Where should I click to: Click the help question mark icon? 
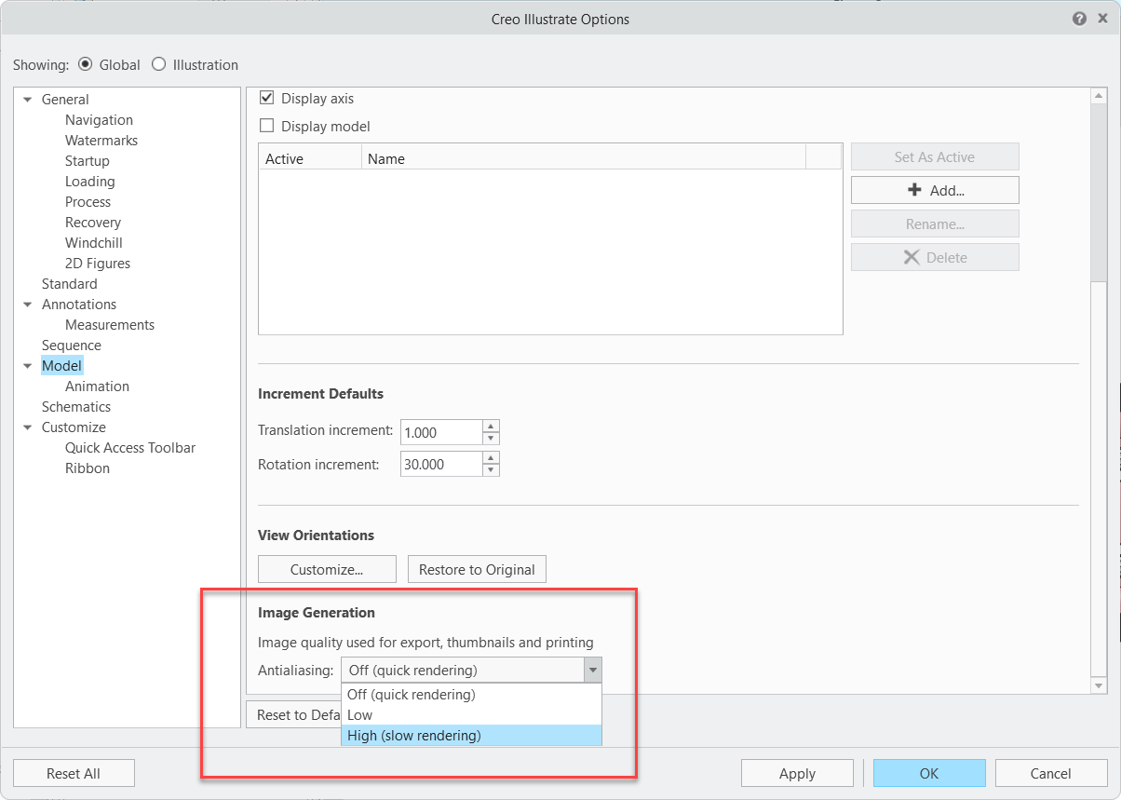pos(1079,19)
